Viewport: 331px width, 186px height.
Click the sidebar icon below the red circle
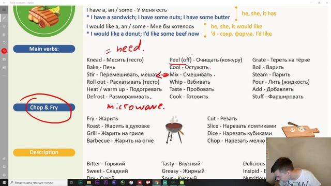(x=4, y=59)
